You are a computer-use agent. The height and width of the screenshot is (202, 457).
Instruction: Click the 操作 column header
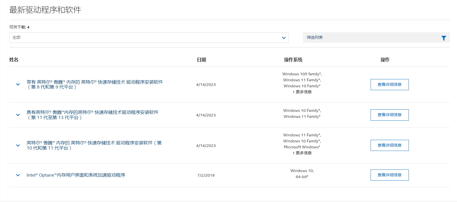pyautogui.click(x=385, y=60)
